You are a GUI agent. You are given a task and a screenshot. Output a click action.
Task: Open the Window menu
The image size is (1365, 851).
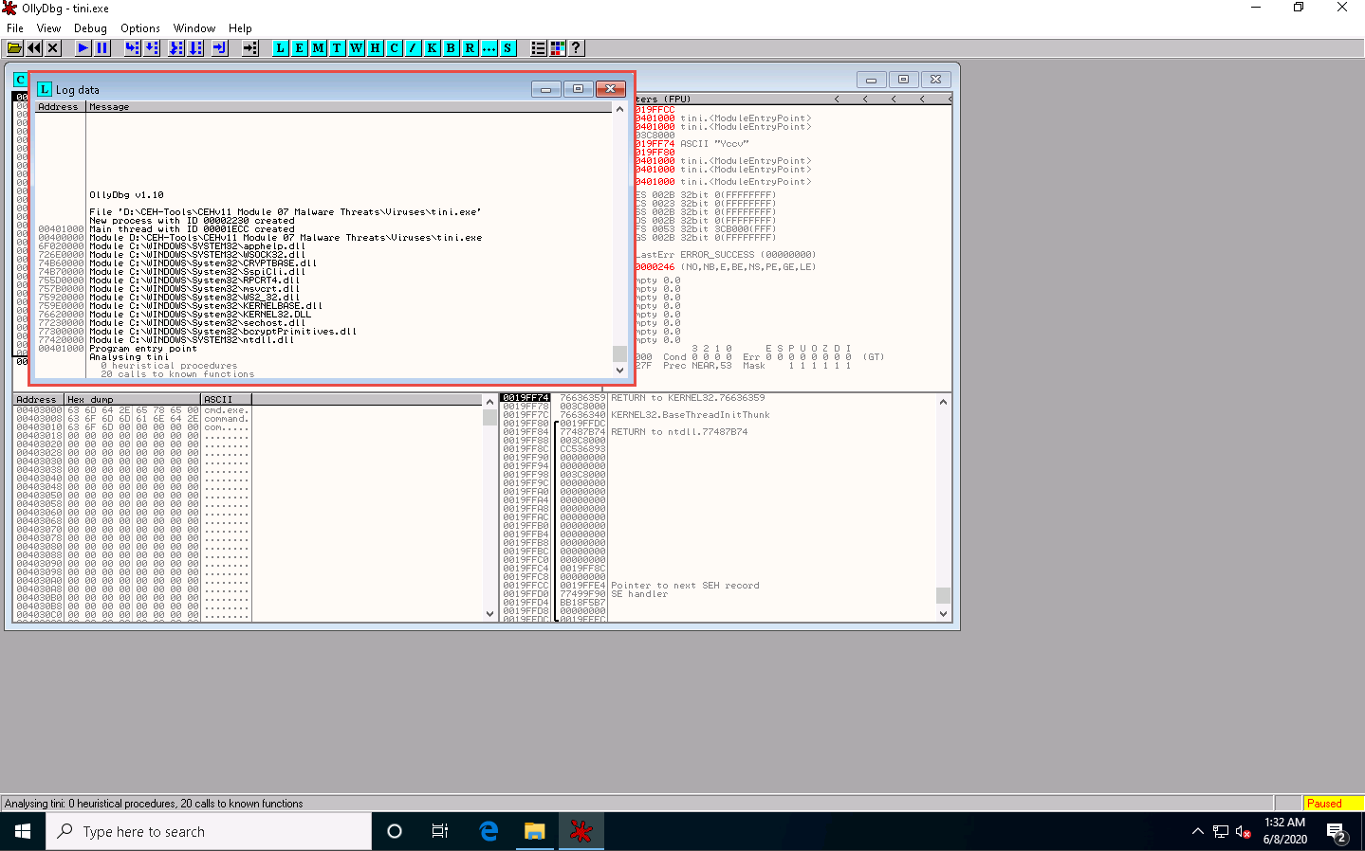[x=194, y=28]
